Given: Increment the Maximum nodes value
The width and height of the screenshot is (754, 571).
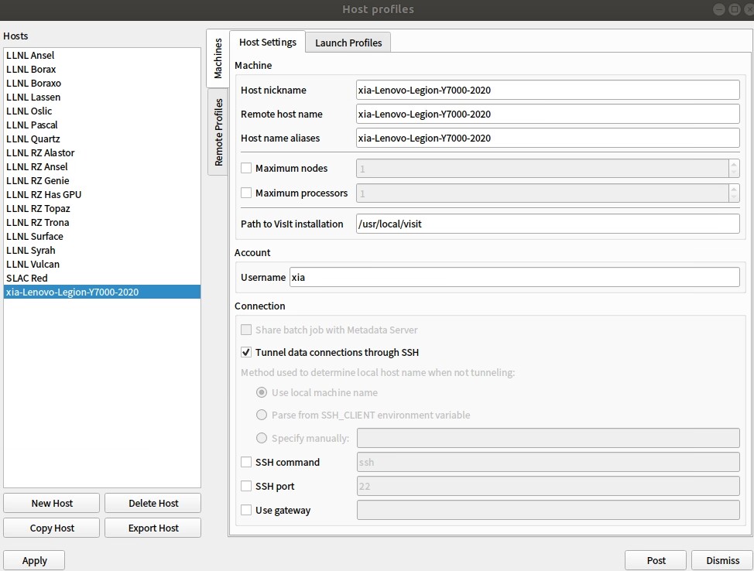Looking at the screenshot, I should [735, 164].
